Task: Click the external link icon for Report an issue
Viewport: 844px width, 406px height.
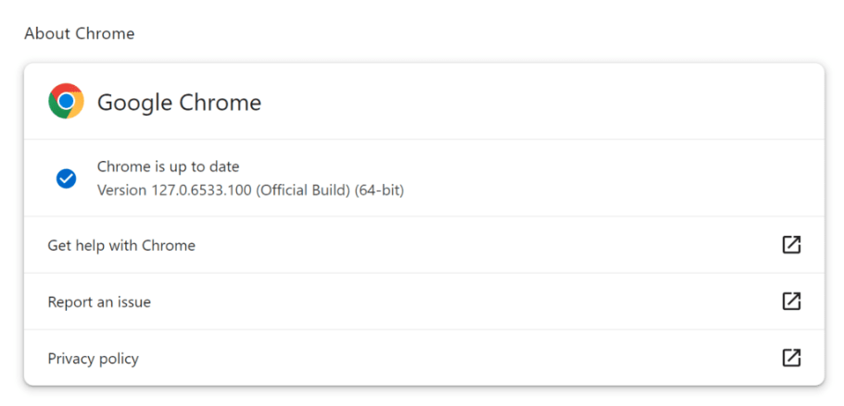Action: 791,301
